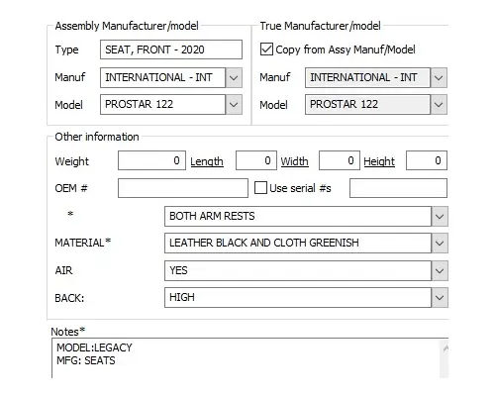This screenshot has width=495, height=396.
Task: Click the Length link label
Action: pyautogui.click(x=207, y=161)
